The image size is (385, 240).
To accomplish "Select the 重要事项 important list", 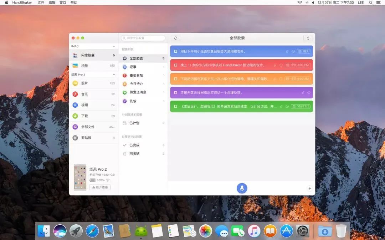I will 136,75.
